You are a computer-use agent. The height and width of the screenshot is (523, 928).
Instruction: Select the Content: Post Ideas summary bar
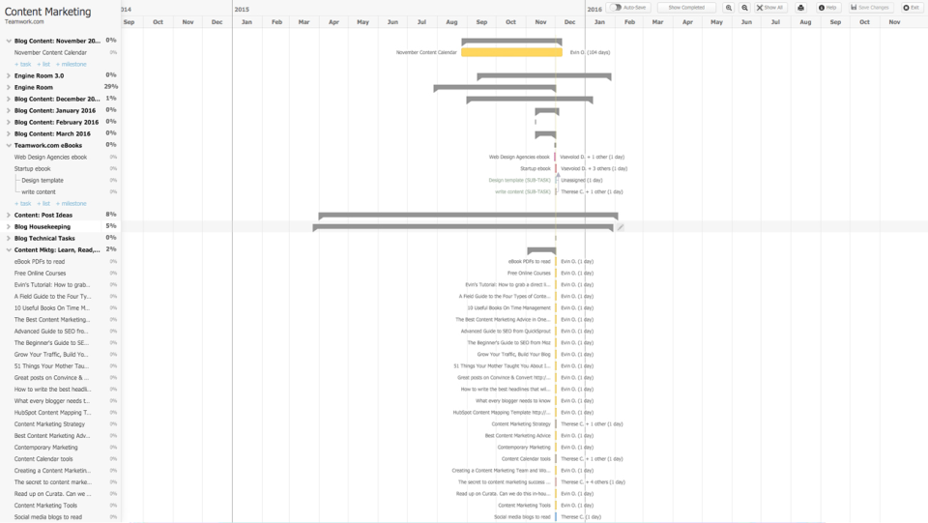tap(468, 216)
